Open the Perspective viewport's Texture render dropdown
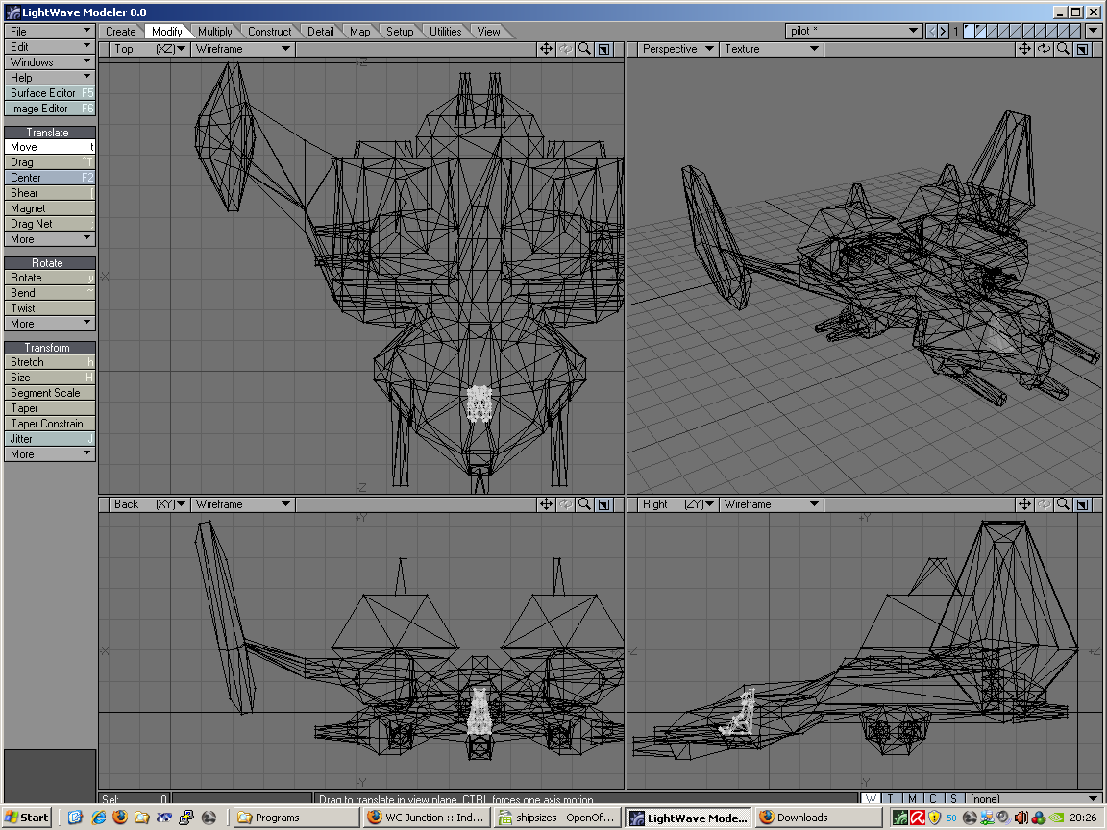The height and width of the screenshot is (830, 1107). coord(771,49)
